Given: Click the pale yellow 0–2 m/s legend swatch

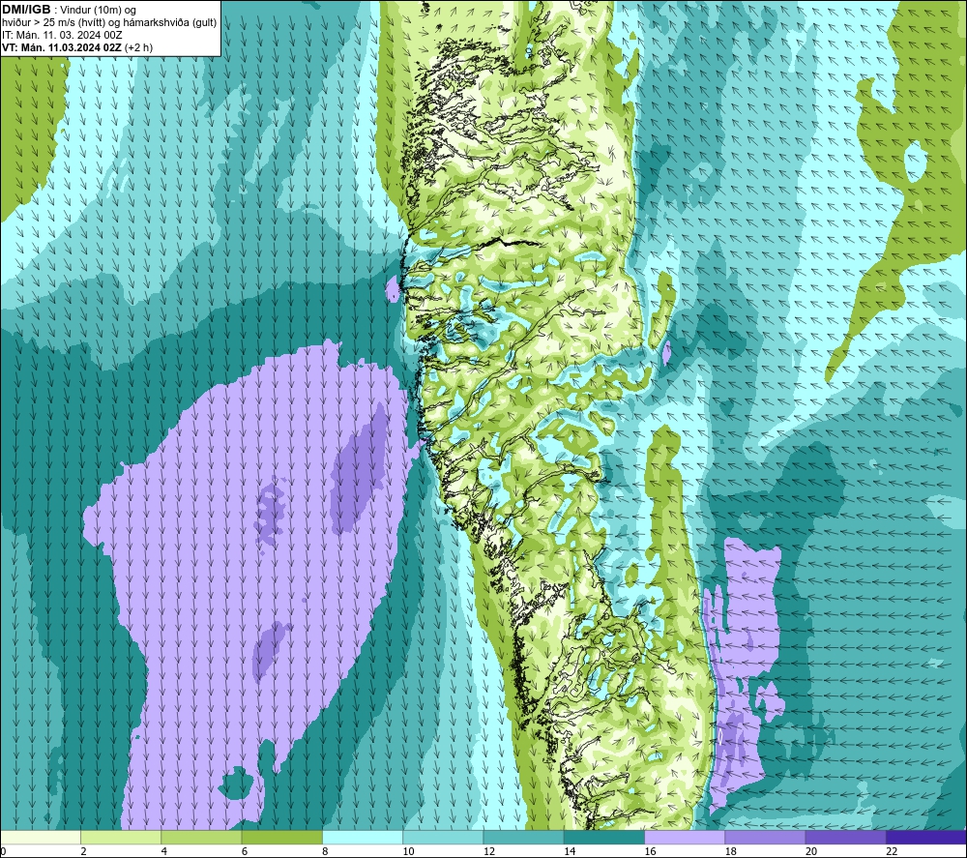Looking at the screenshot, I should (41, 837).
